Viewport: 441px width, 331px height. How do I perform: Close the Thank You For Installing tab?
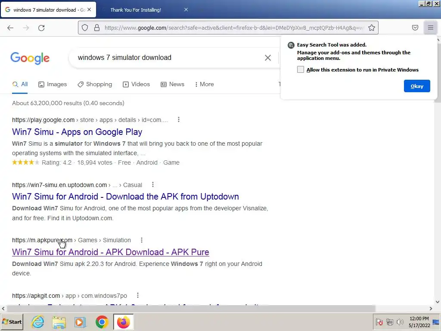[x=186, y=9]
